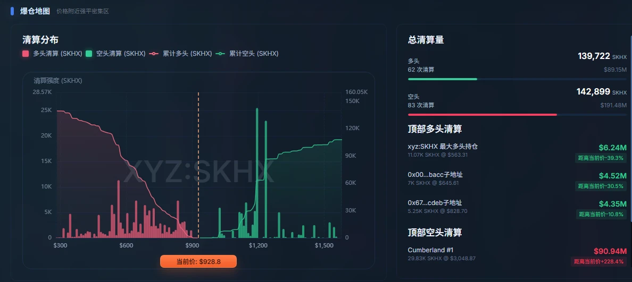
Task: Click the $1,500 x-axis label
Action: click(x=325, y=246)
